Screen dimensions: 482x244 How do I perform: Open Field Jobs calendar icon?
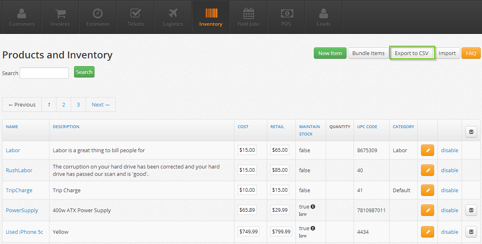coord(248,13)
